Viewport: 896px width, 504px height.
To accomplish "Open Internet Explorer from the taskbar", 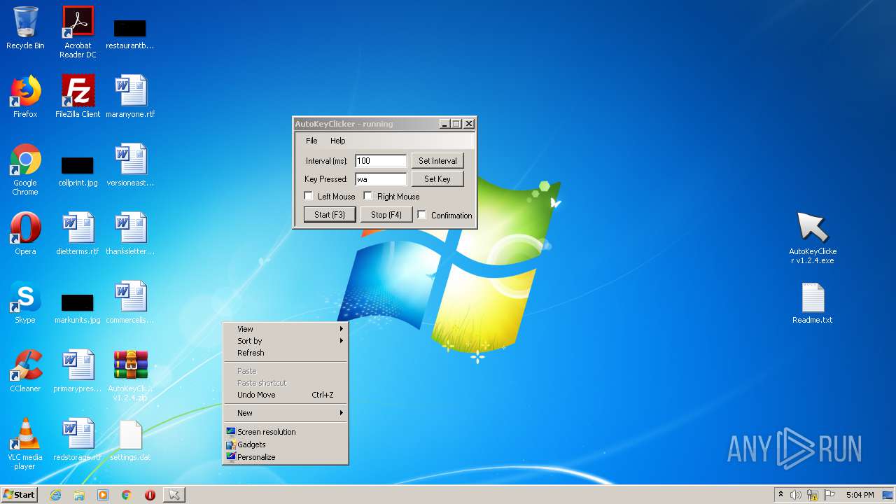I will [55, 495].
